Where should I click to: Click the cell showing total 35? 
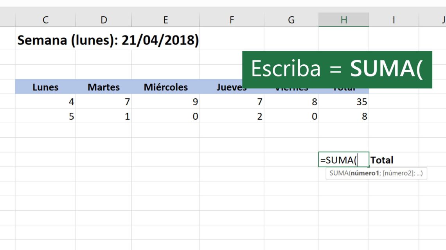344,101
